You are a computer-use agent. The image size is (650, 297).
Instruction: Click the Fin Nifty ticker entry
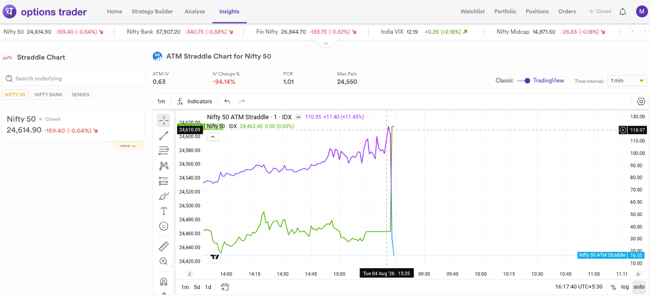click(x=306, y=31)
